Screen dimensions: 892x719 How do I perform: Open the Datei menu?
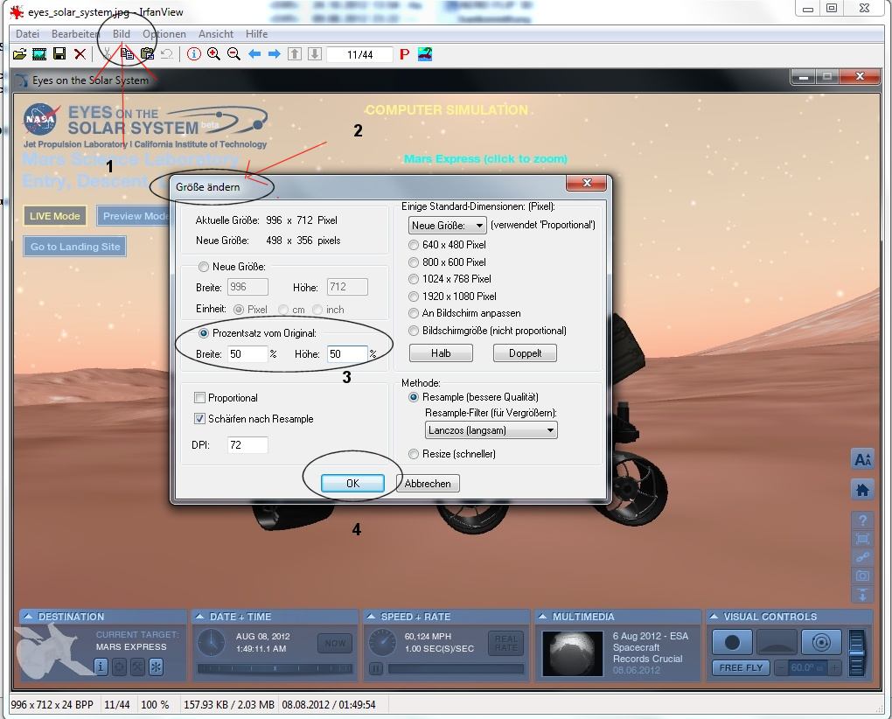coord(27,34)
